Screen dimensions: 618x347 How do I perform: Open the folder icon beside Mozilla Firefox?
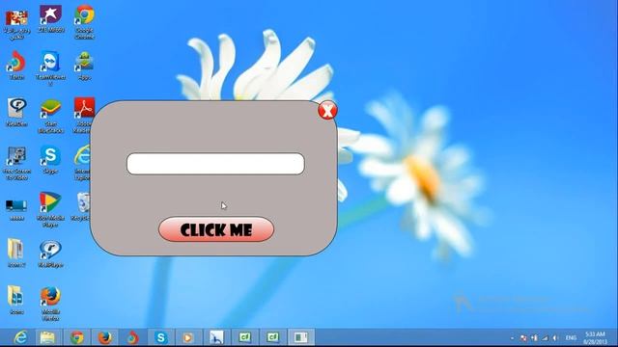coord(16,300)
